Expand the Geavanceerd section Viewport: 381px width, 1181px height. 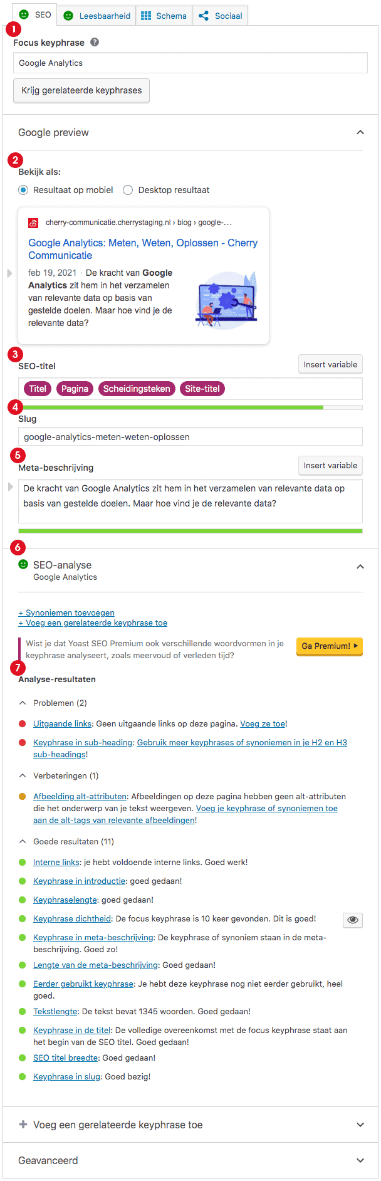pyautogui.click(x=360, y=1160)
